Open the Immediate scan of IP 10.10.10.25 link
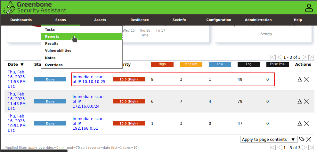 click(89, 79)
